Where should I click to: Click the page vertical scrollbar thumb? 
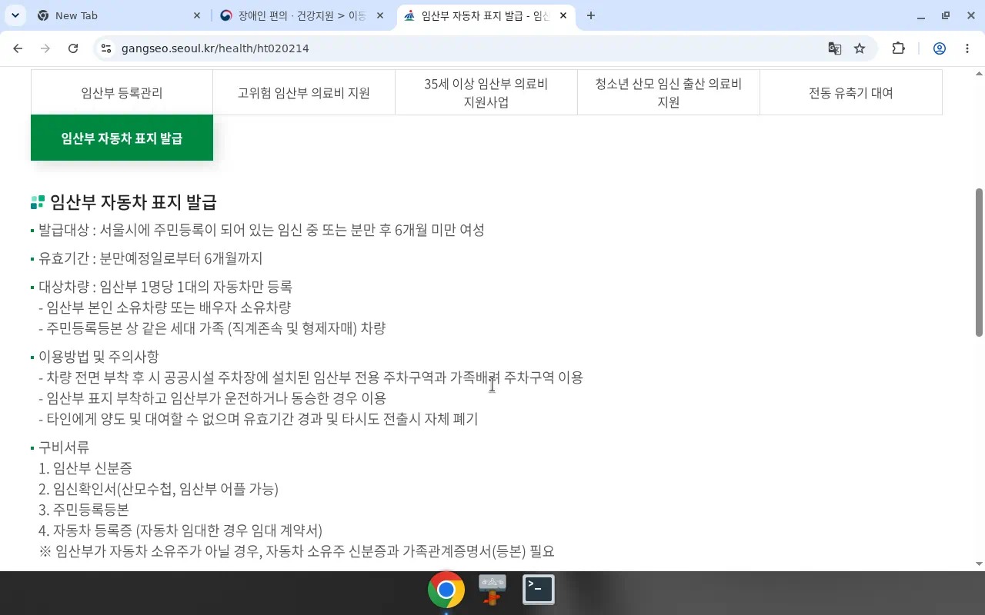click(979, 262)
